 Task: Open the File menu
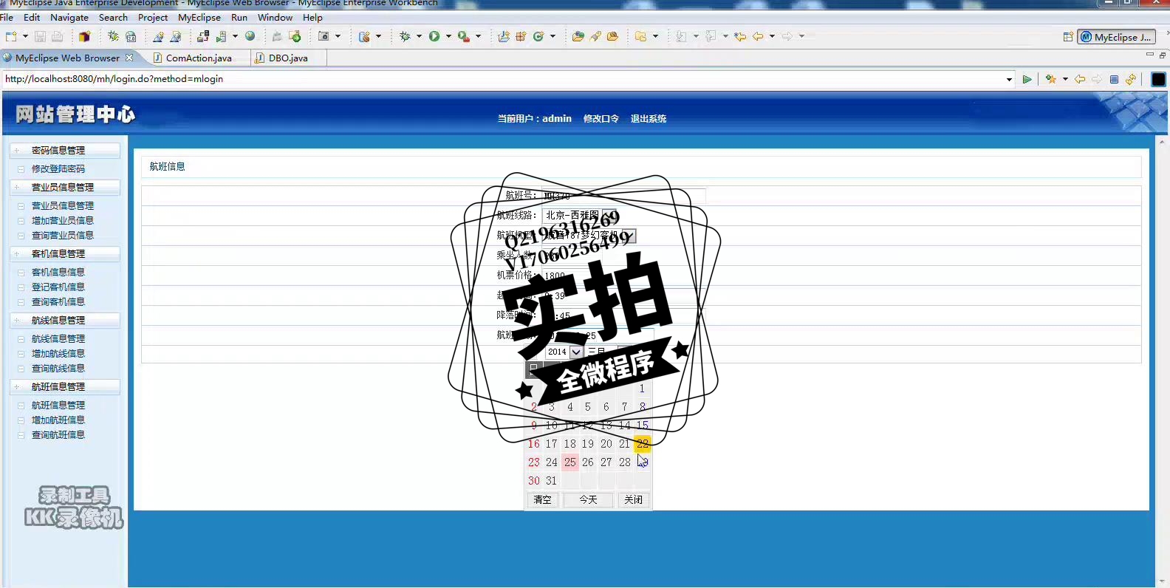click(x=7, y=17)
